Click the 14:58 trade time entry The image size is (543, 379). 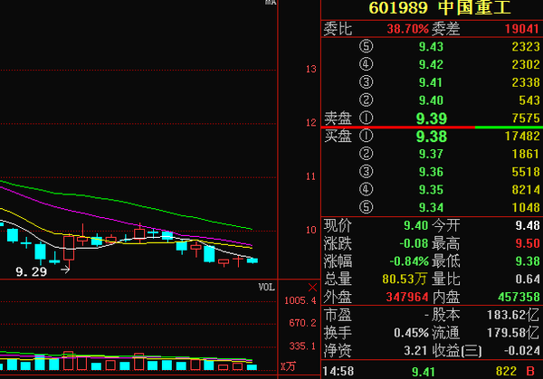(x=338, y=372)
